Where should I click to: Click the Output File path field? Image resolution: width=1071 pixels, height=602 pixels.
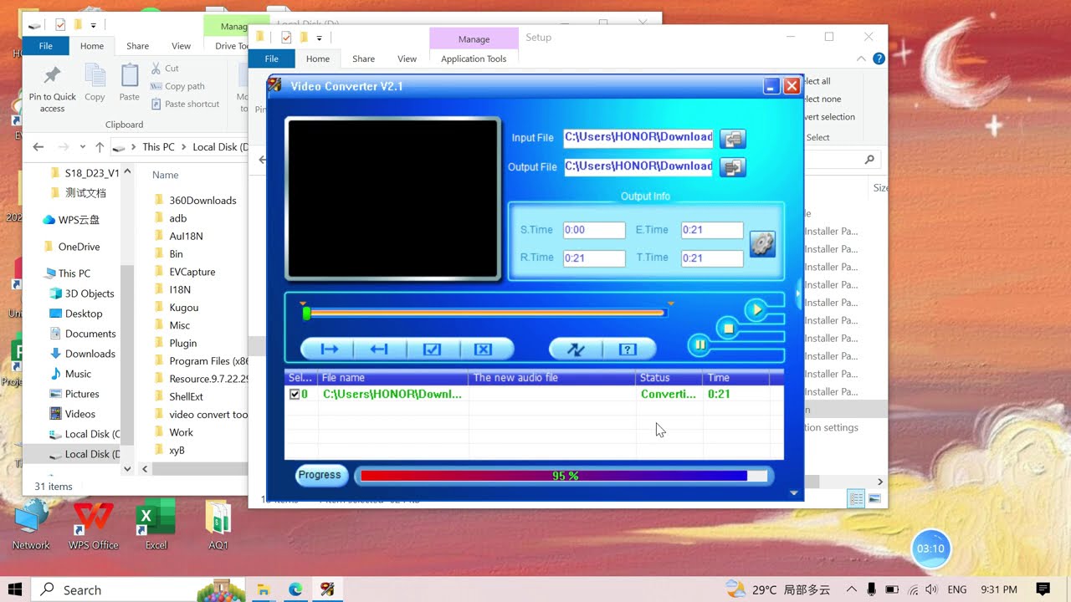(638, 167)
